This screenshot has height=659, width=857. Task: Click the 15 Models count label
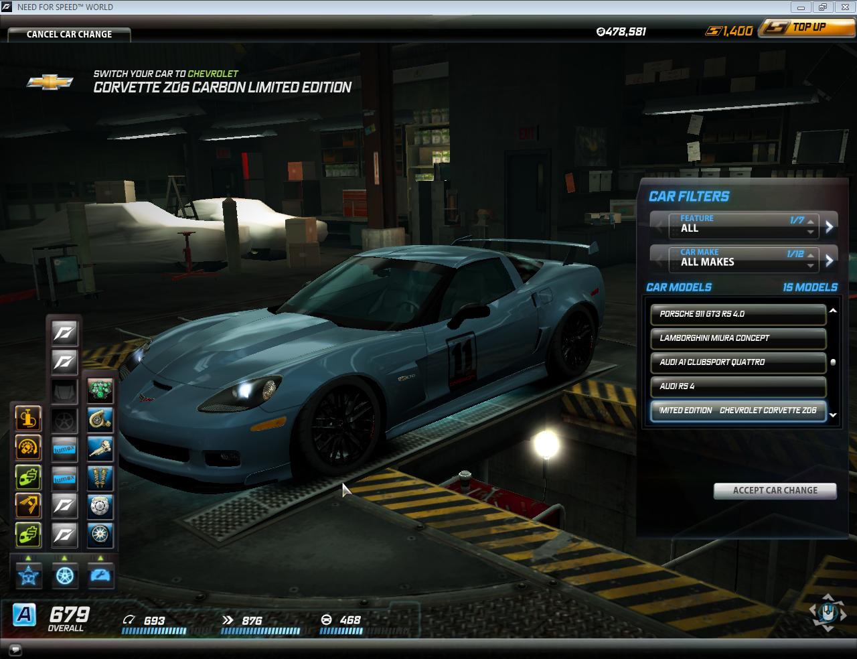click(x=810, y=287)
